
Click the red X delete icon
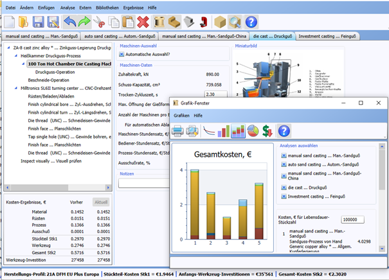coord(143,22)
